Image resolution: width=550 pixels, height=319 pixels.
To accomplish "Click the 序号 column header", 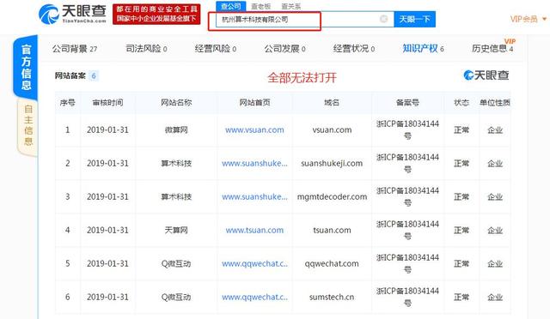I will pos(68,103).
